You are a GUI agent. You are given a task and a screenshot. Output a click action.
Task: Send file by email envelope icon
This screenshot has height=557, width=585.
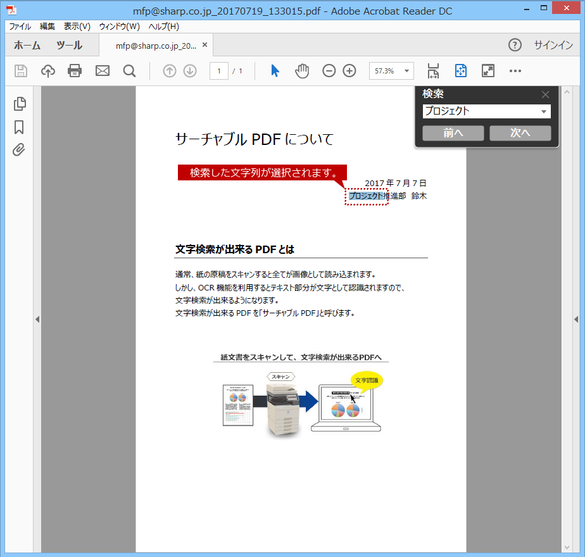(x=102, y=71)
